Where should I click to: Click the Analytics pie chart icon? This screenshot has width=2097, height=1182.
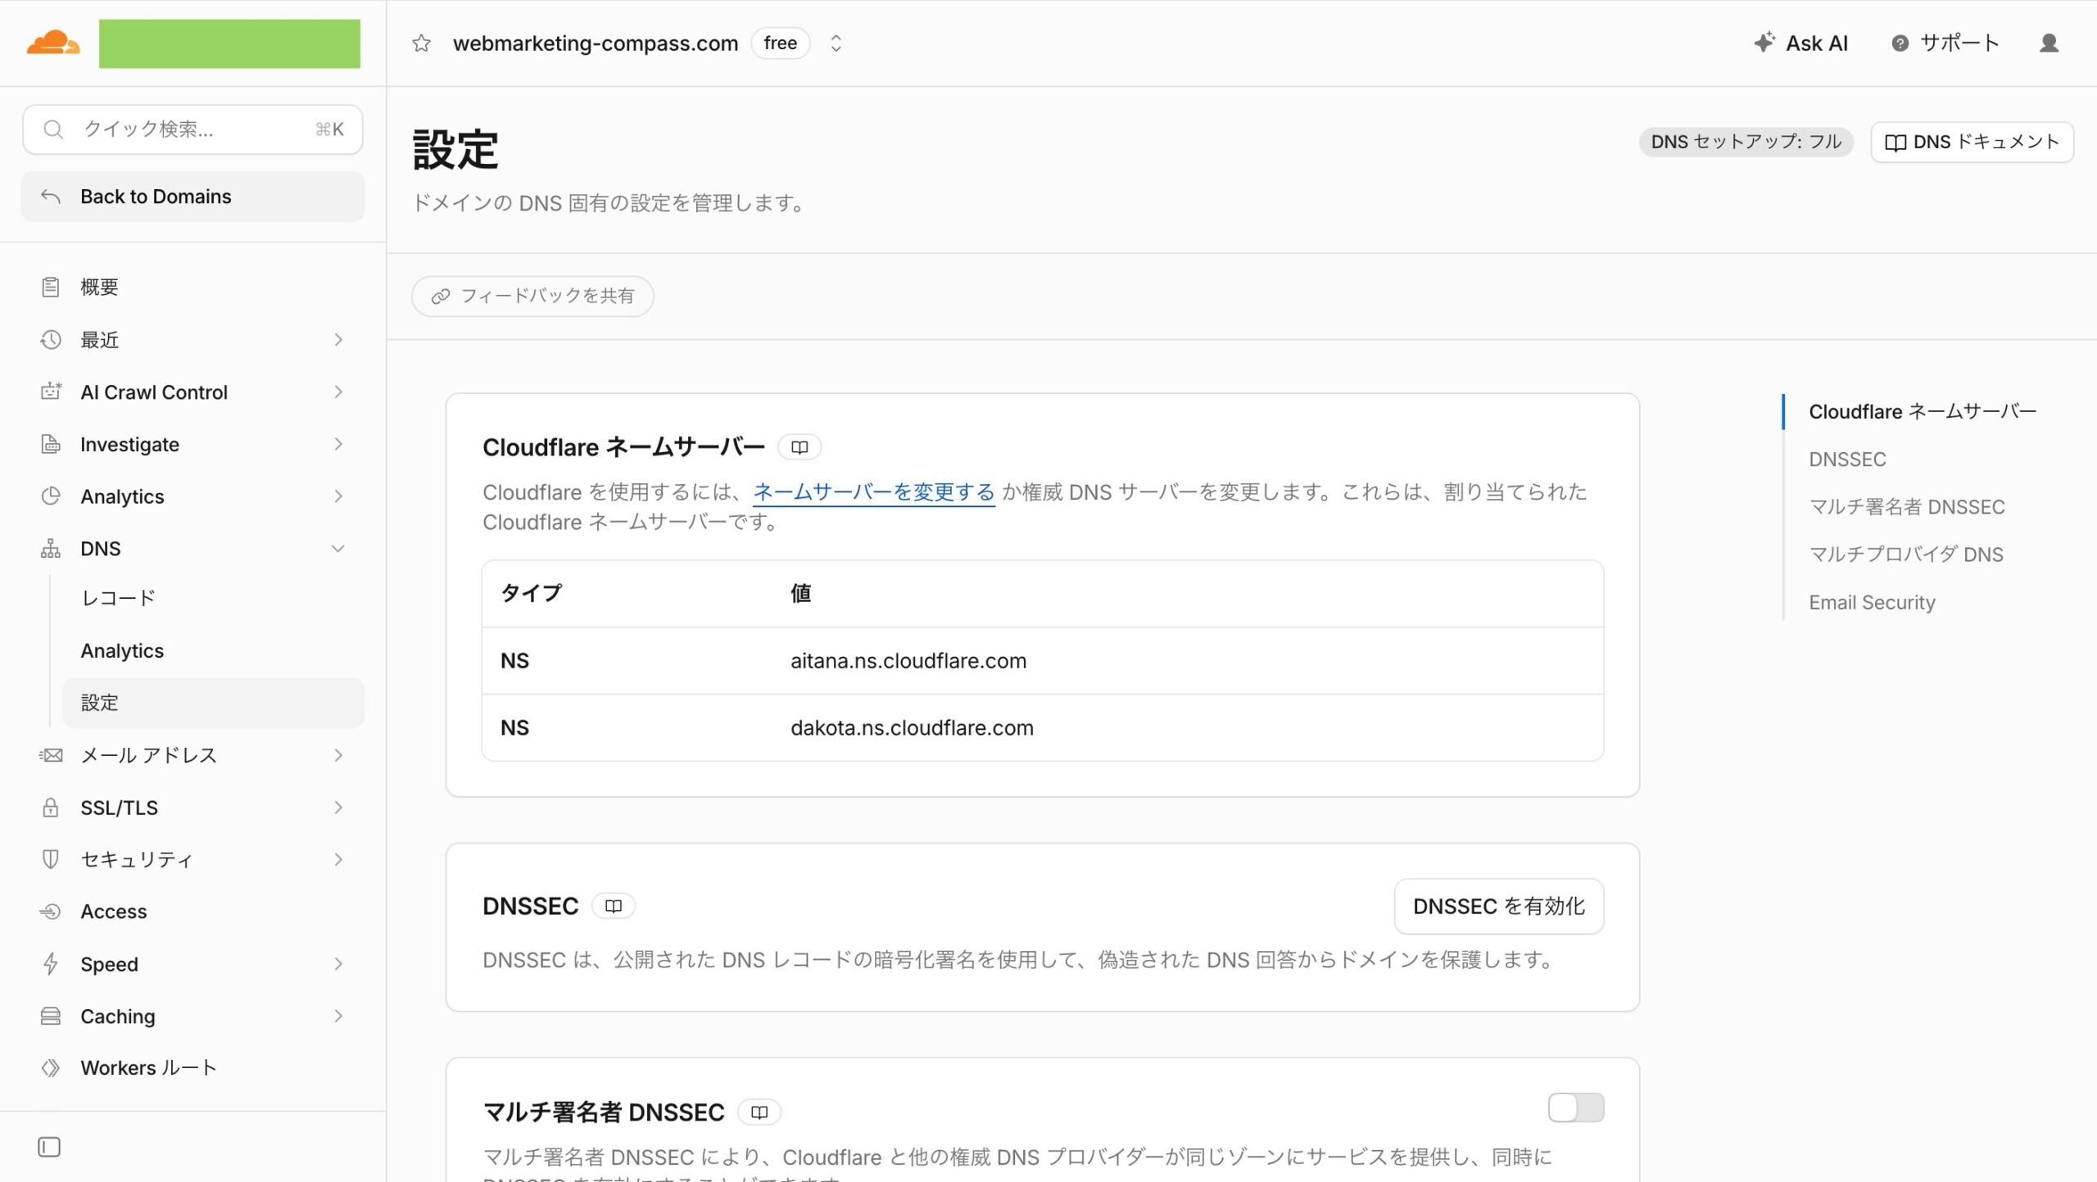[x=51, y=496]
